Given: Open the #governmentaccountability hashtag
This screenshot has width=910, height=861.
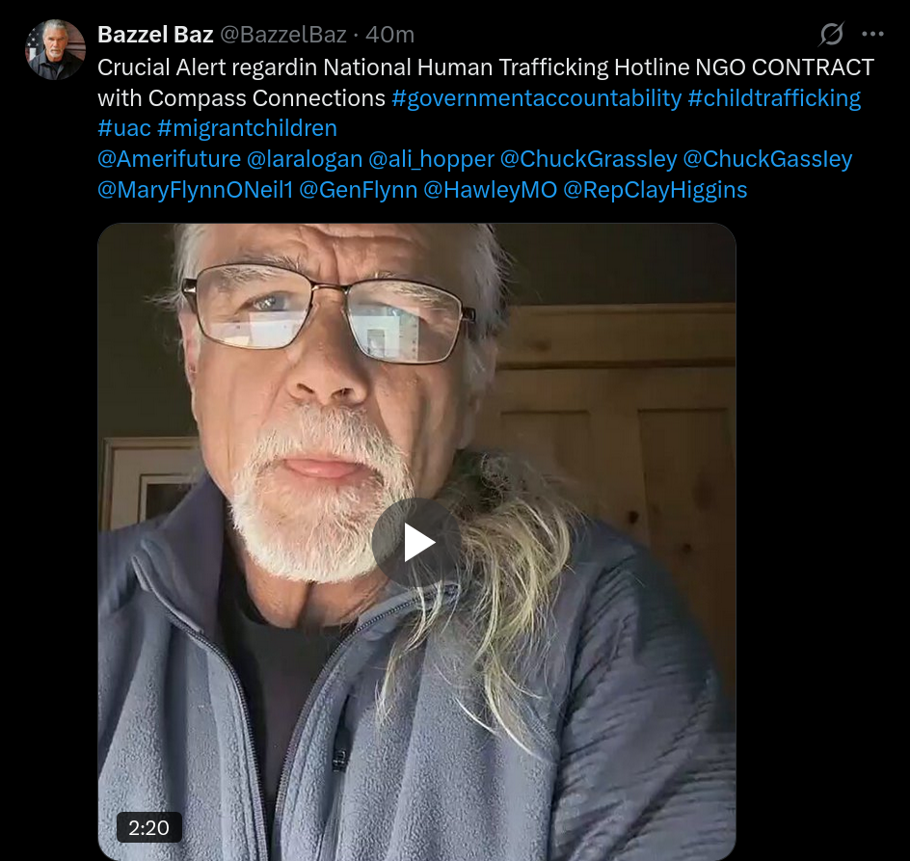Looking at the screenshot, I should coord(536,98).
